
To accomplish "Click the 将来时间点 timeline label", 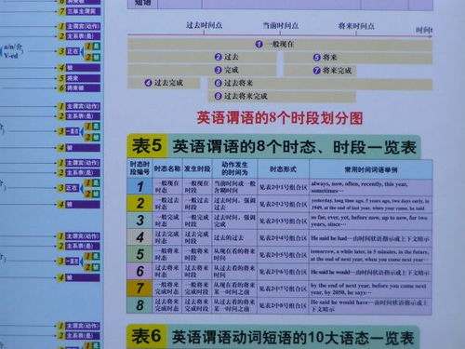I will [356, 26].
